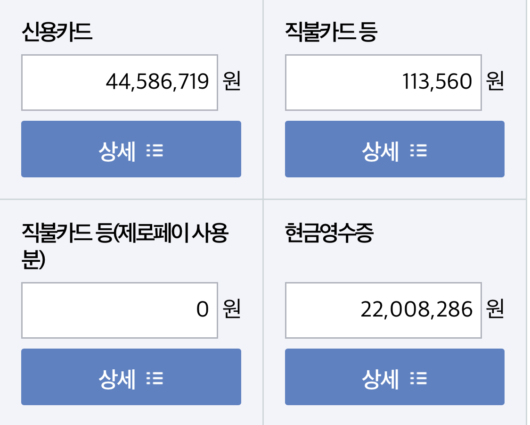530x425 pixels.
Task: Click the 신용카드 heading label
Action: [57, 33]
